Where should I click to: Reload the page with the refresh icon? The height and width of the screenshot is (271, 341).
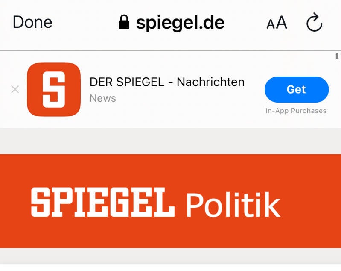click(x=315, y=22)
